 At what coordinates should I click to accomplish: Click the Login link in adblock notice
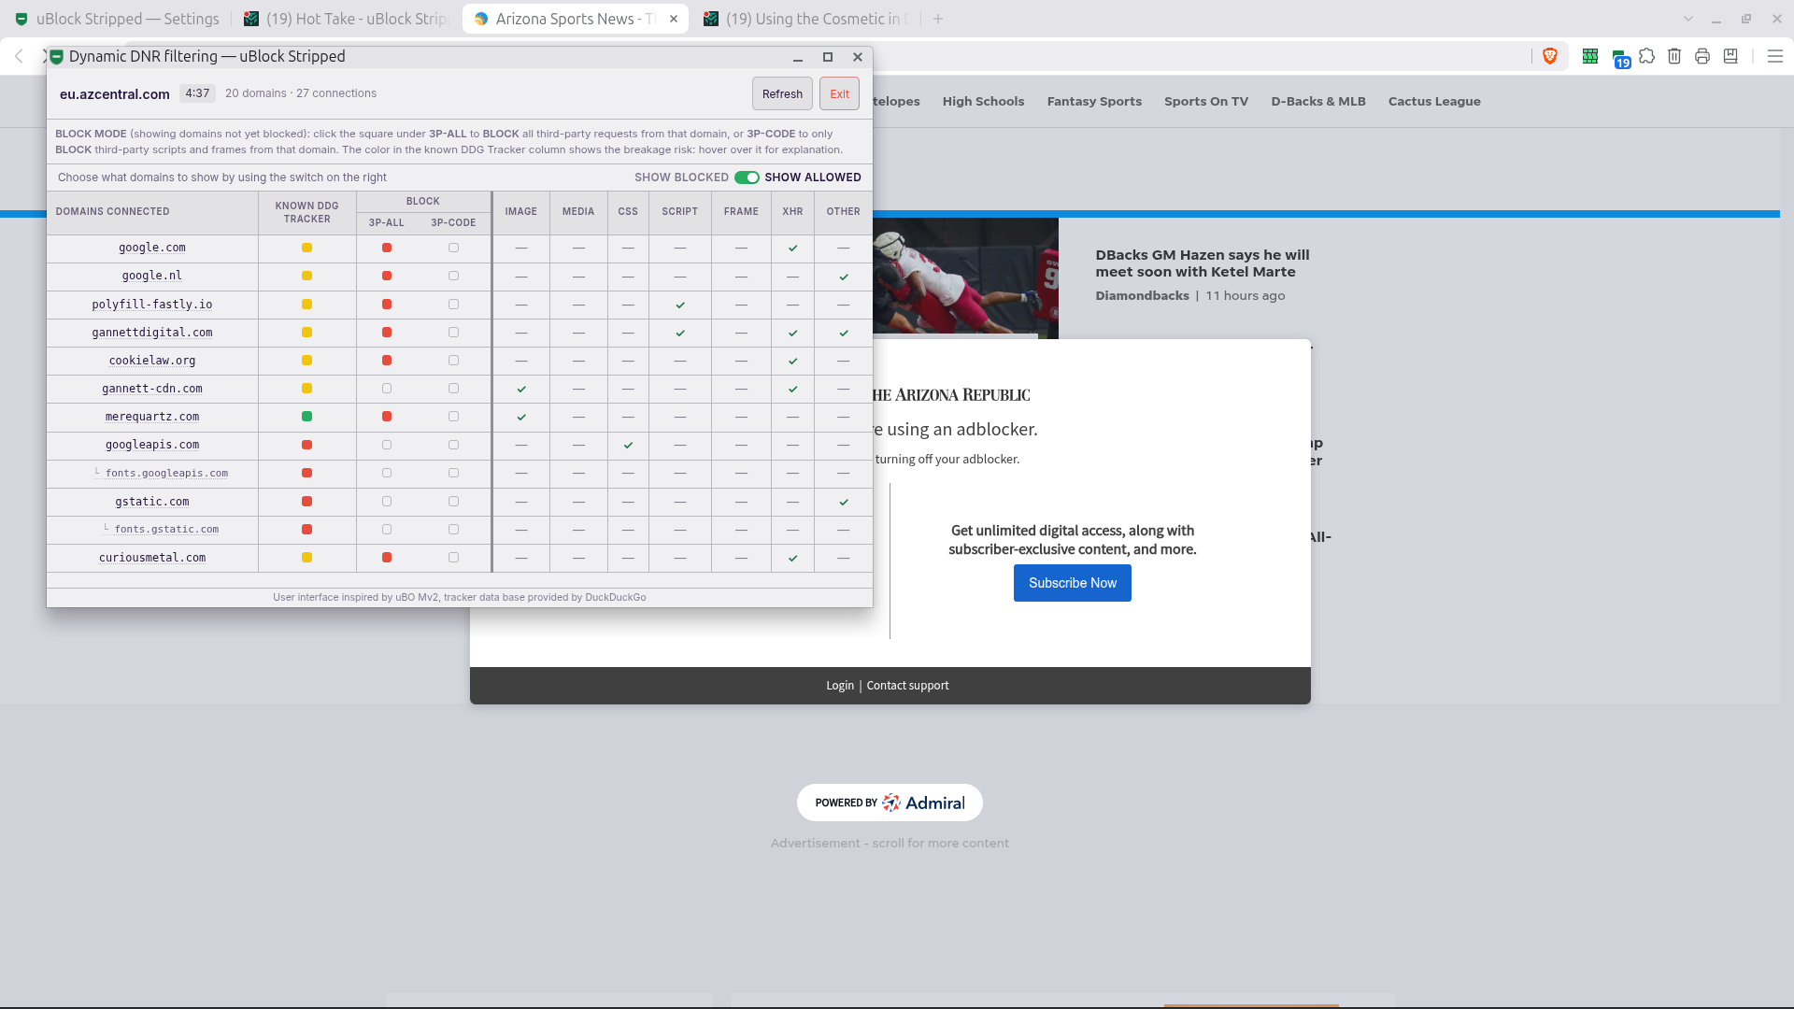[x=840, y=686]
